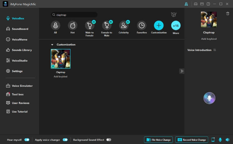Viewport: 233px width, 144px height.
Task: Click the MagicMic app logo
Action: [6, 4]
